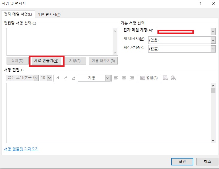Image resolution: width=219 pixels, height=169 pixels.
Task: Switch to 개인 편지지 tab
Action: pos(49,14)
